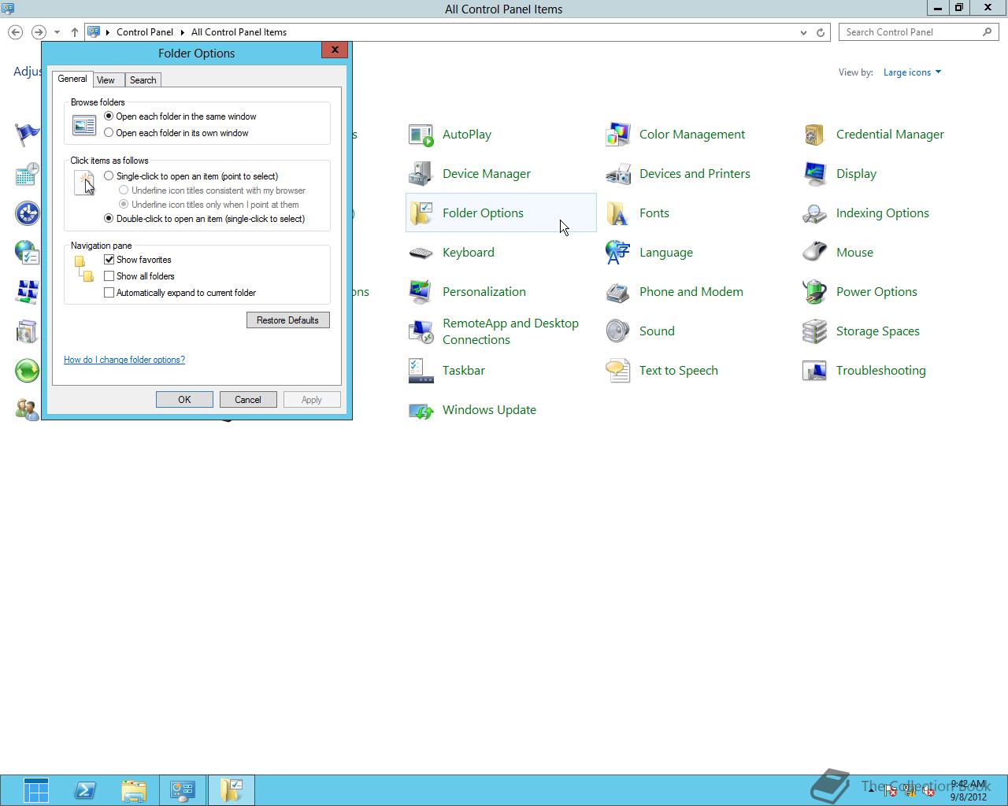Viewport: 1008px width, 806px height.
Task: Go up one level arrow
Action: click(x=75, y=32)
